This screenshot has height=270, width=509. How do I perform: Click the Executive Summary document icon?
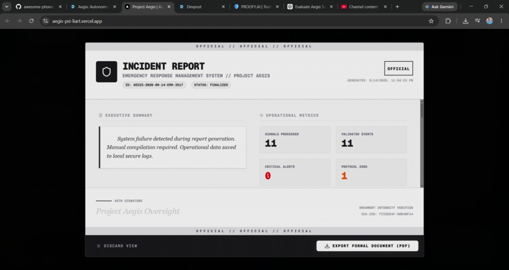(x=100, y=115)
